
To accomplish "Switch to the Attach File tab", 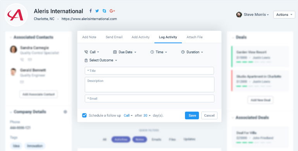I will (194, 37).
